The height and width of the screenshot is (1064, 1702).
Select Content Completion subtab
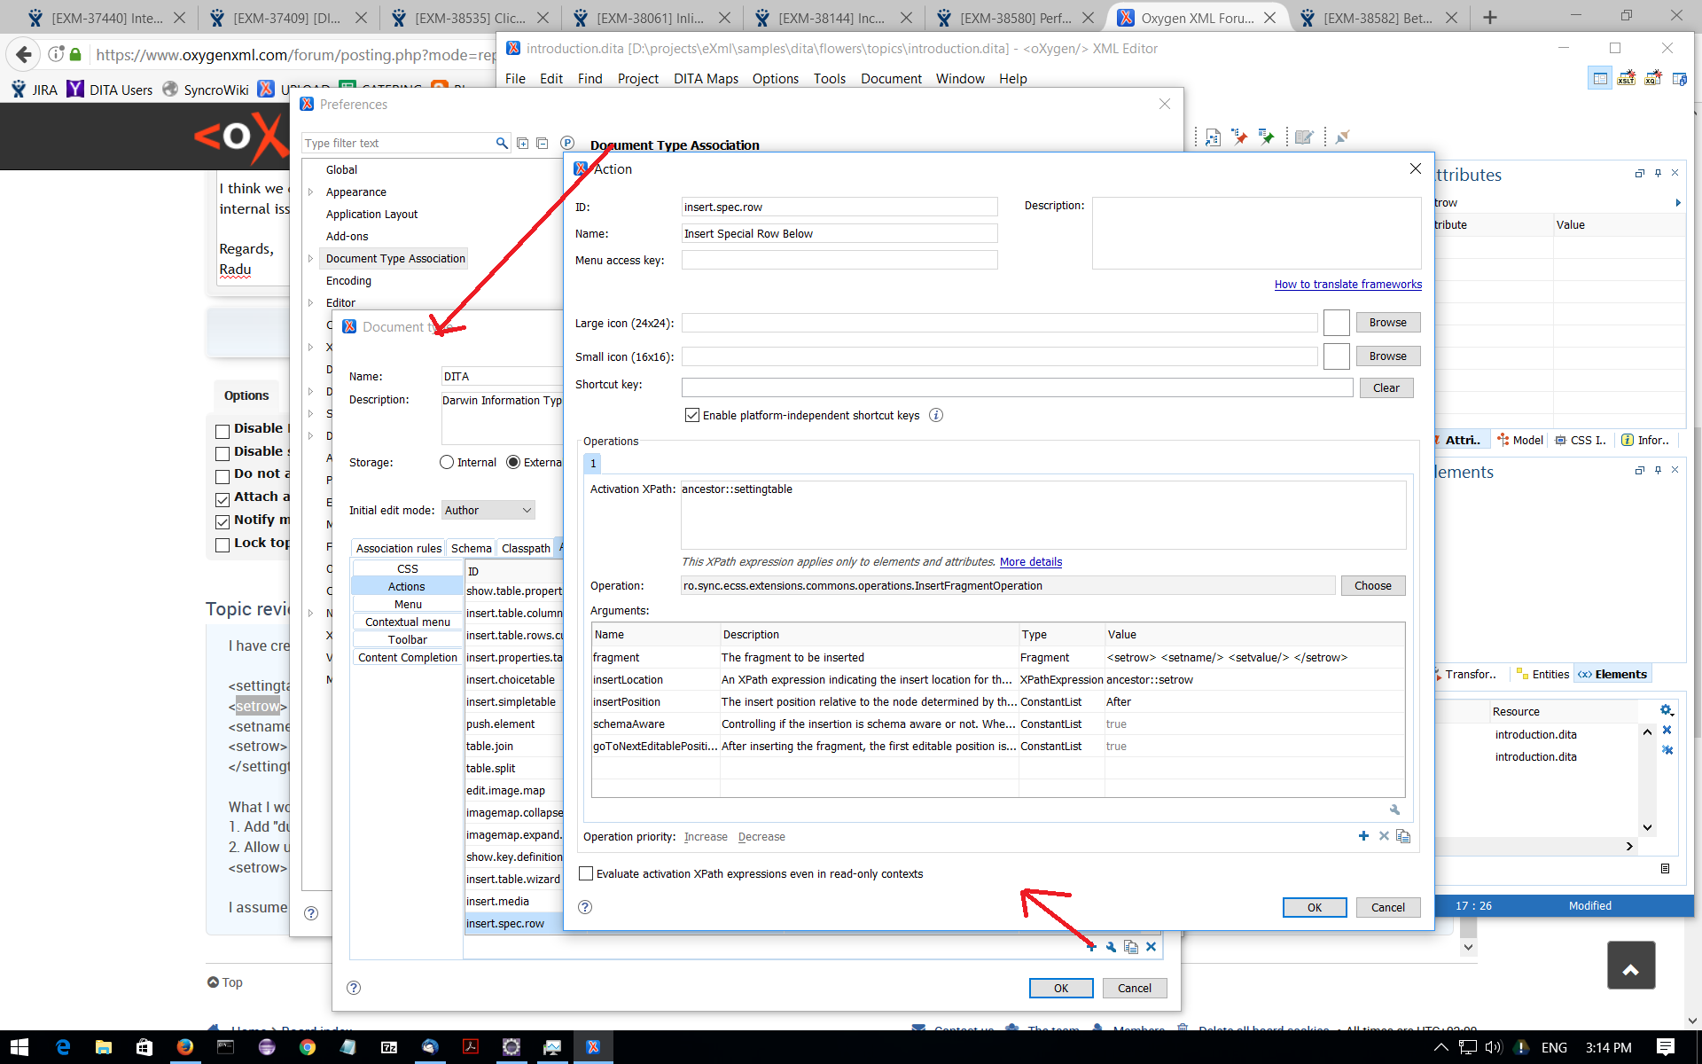pos(408,657)
